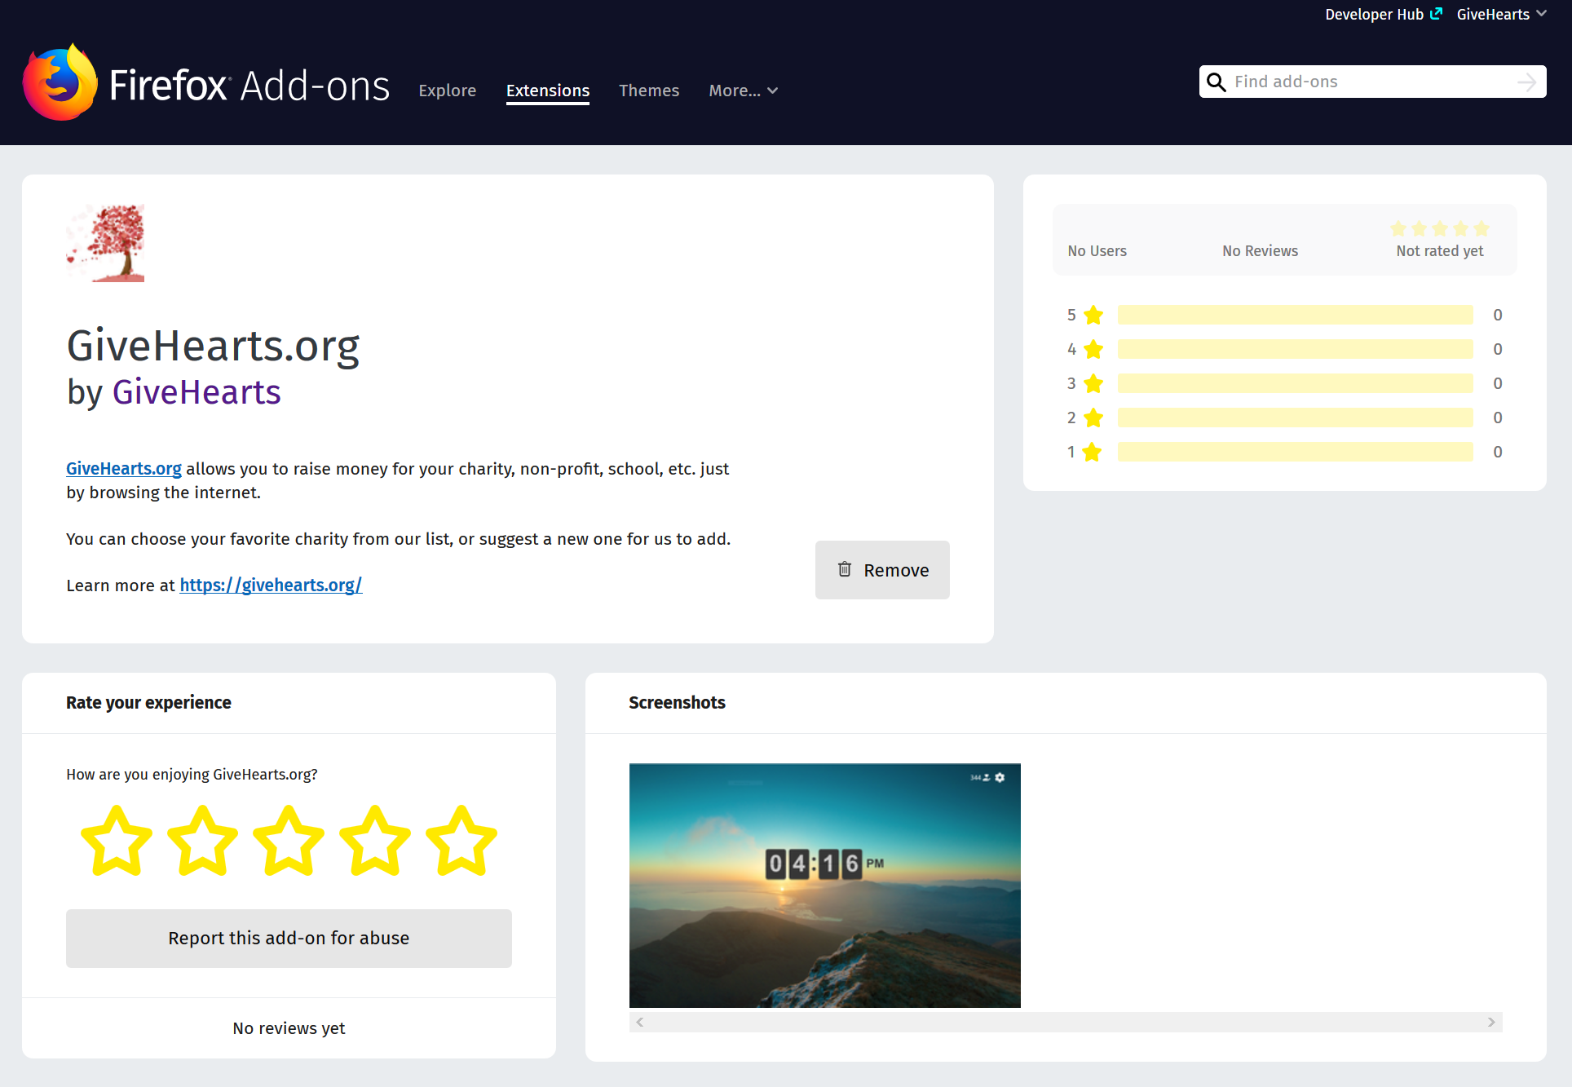Click the 4 star rating bar
The image size is (1572, 1087).
1295,349
